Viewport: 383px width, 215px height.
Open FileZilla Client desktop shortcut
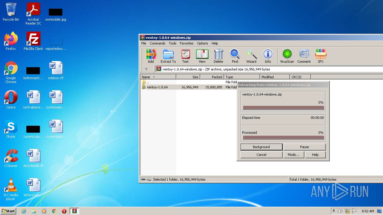pos(33,41)
